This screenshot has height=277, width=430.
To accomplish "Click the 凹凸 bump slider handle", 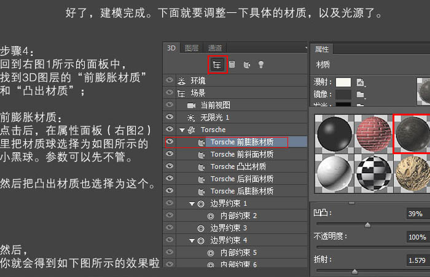I will pyautogui.click(x=368, y=225).
